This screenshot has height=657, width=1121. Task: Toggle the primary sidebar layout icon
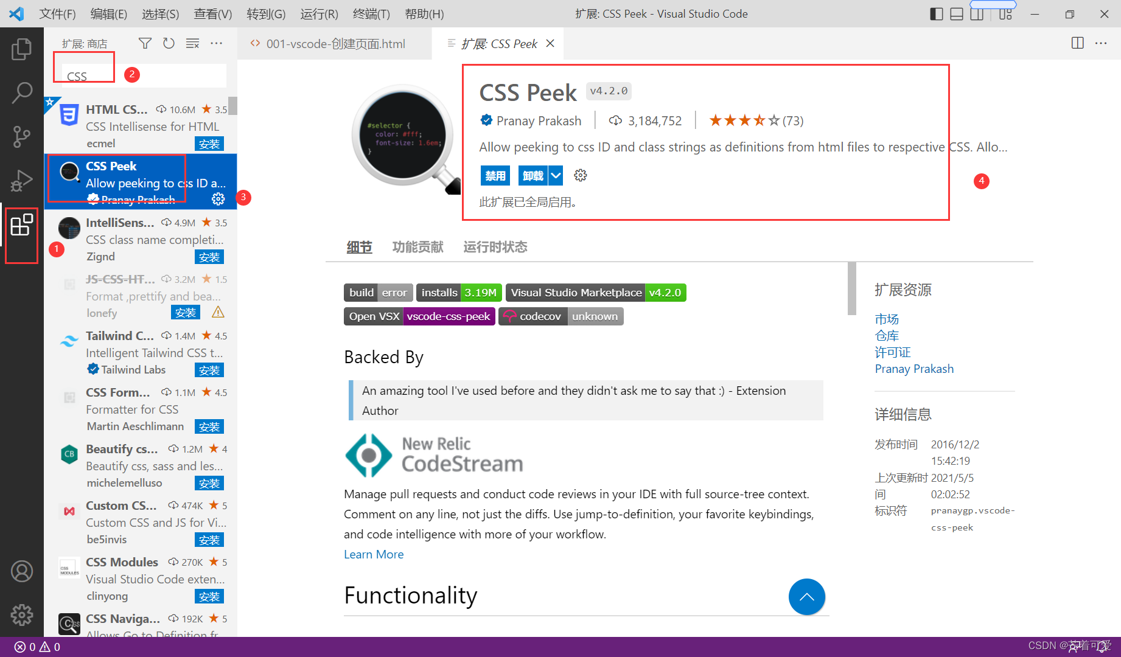point(936,13)
